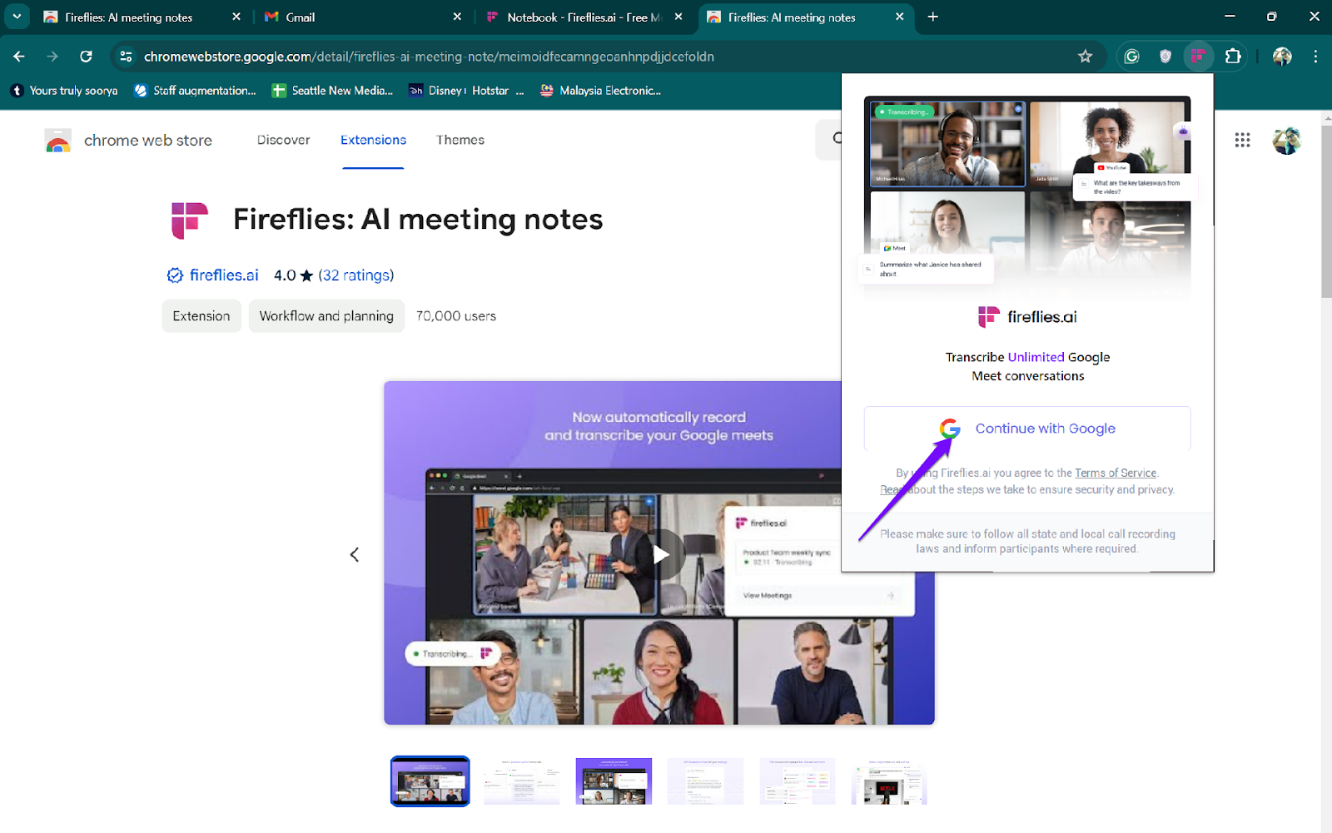Open the Malaysia Electronic bookmark
Screen dimensions: 1332x833
point(600,91)
